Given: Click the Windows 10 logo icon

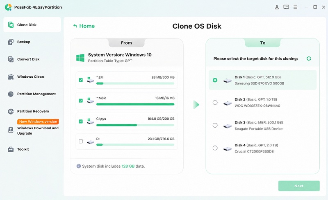Looking at the screenshot, I should [x=80, y=58].
